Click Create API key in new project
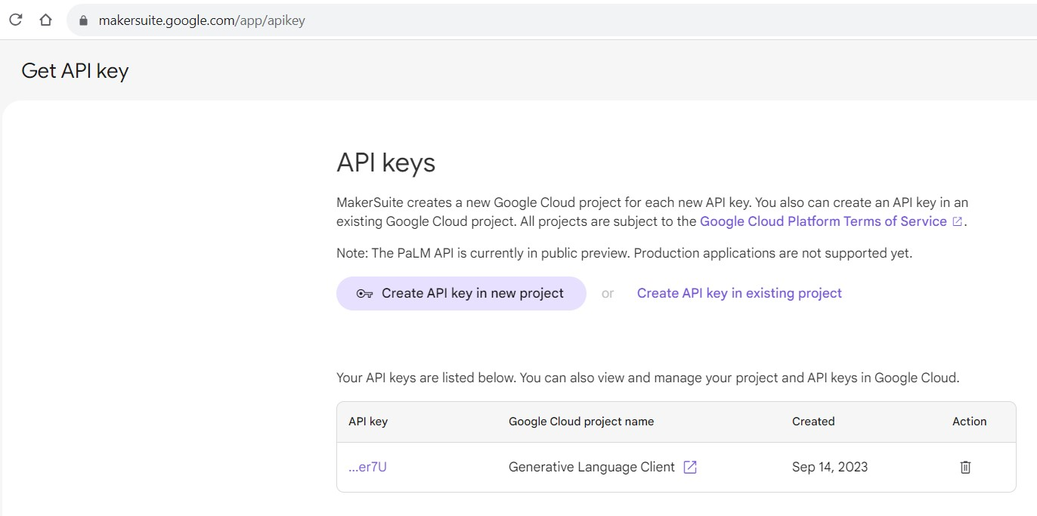This screenshot has width=1037, height=516. pyautogui.click(x=461, y=293)
